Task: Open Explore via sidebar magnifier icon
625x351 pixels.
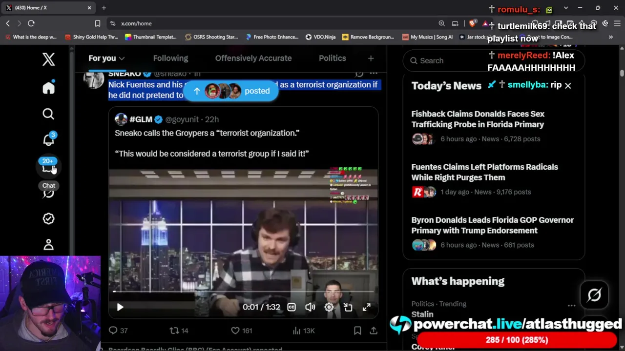Action: point(48,114)
